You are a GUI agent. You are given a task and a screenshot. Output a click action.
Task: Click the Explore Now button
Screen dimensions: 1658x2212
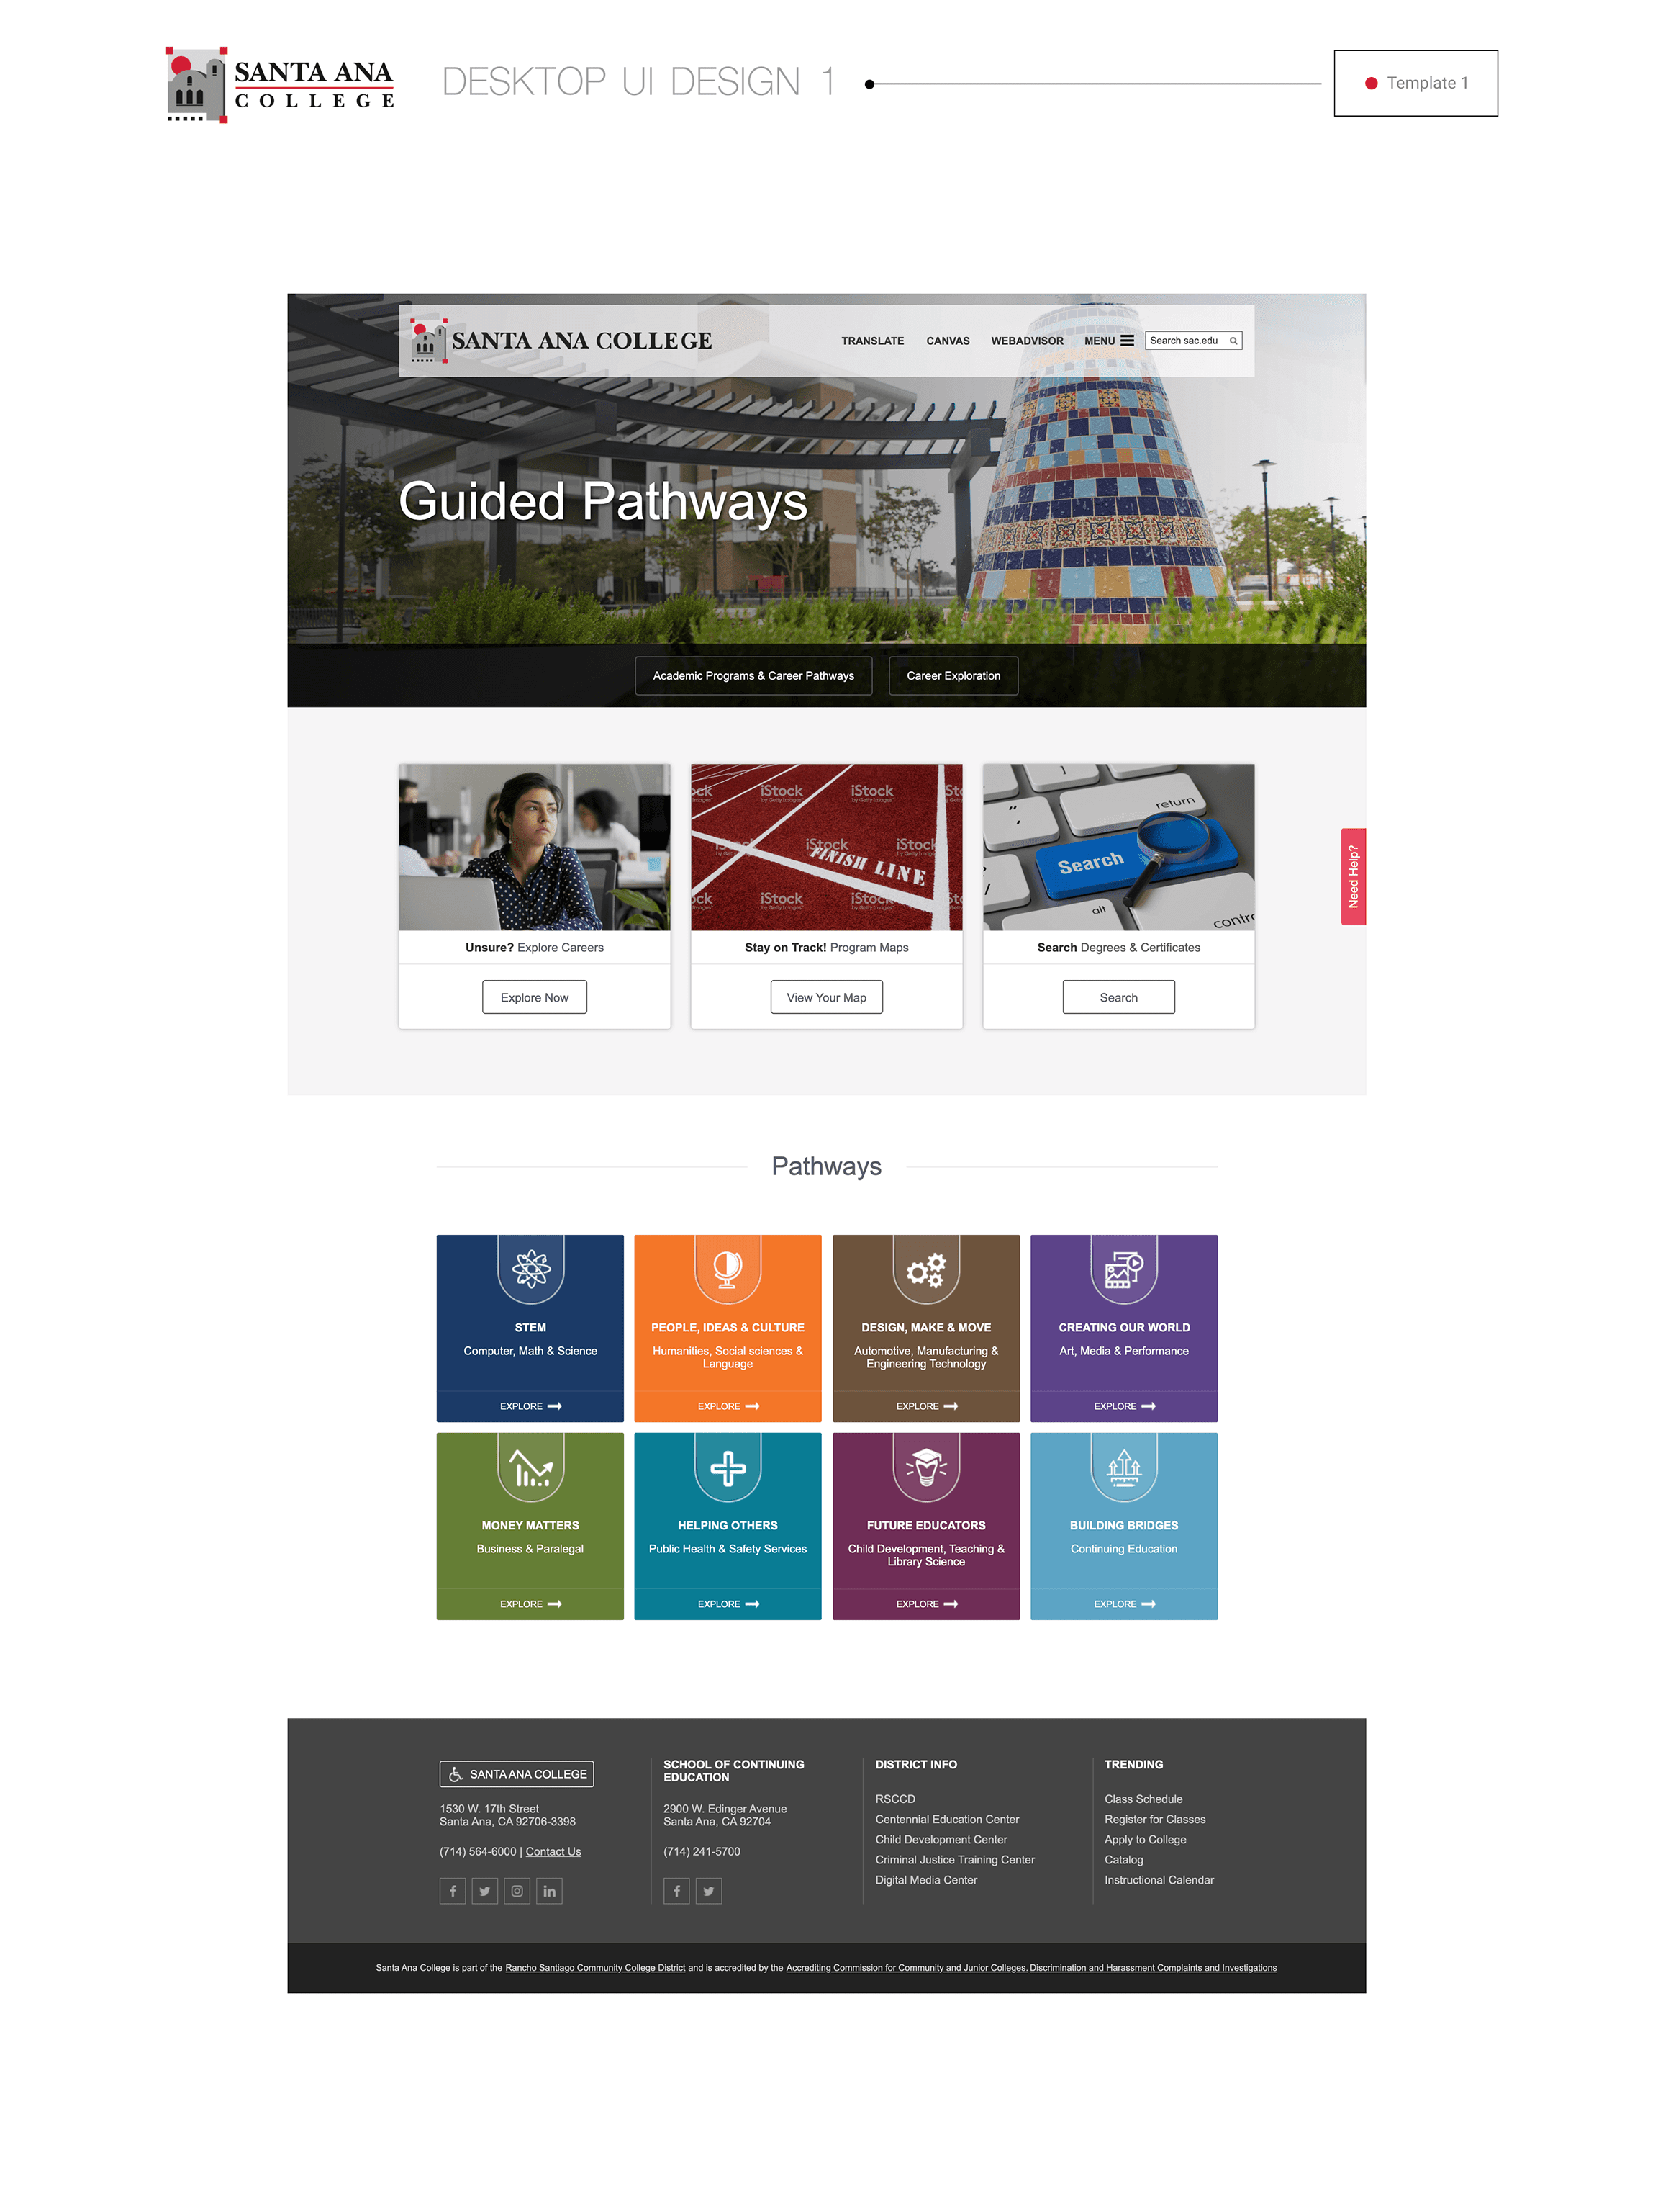[535, 998]
